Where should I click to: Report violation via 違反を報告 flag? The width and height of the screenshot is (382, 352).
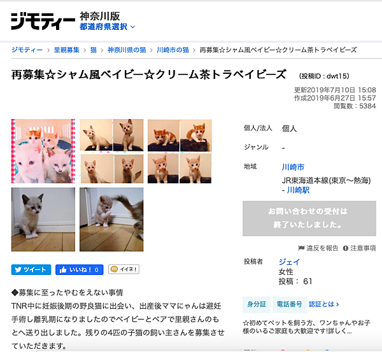(x=318, y=248)
